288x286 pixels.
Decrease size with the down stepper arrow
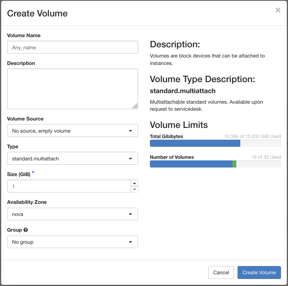135,189
